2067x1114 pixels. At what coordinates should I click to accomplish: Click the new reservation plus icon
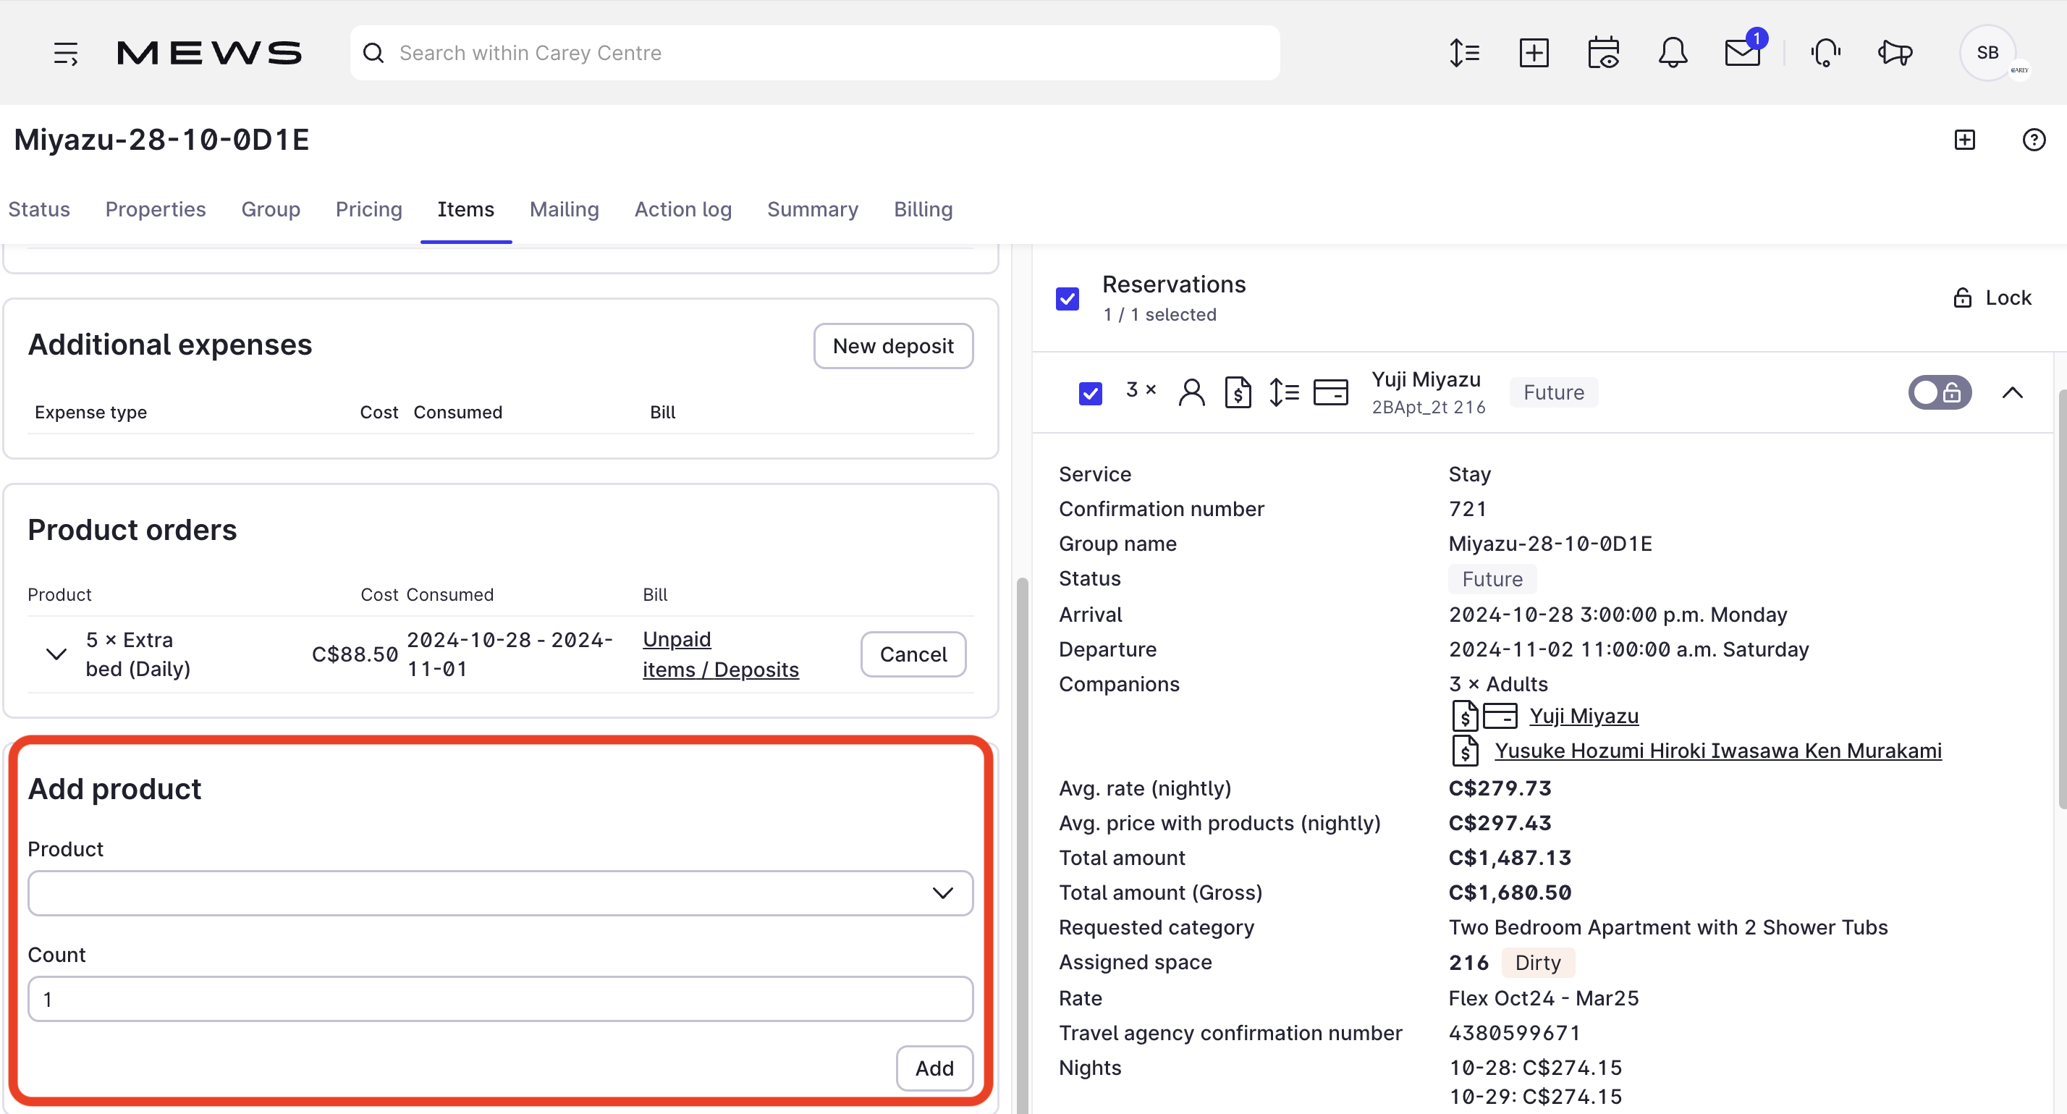tap(1534, 53)
